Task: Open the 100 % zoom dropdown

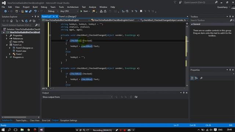Action: tap(51, 88)
